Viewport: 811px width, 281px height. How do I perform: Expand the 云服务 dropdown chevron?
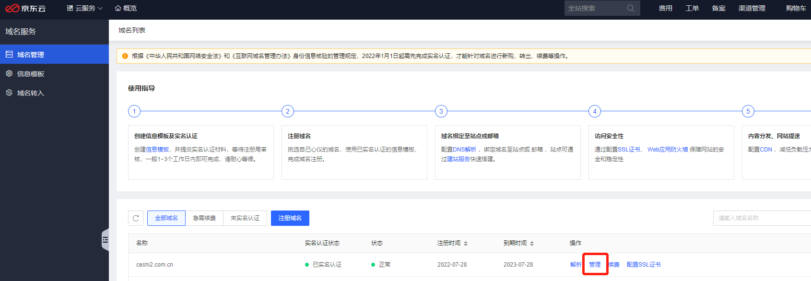(x=100, y=8)
